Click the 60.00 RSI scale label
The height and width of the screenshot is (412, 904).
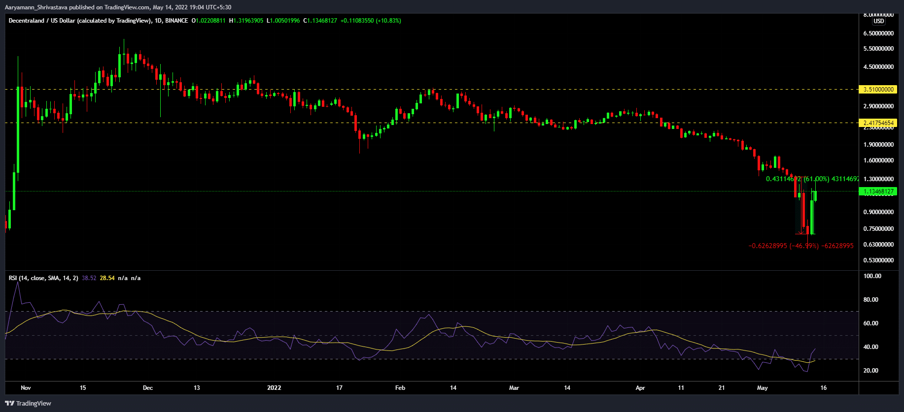point(871,323)
